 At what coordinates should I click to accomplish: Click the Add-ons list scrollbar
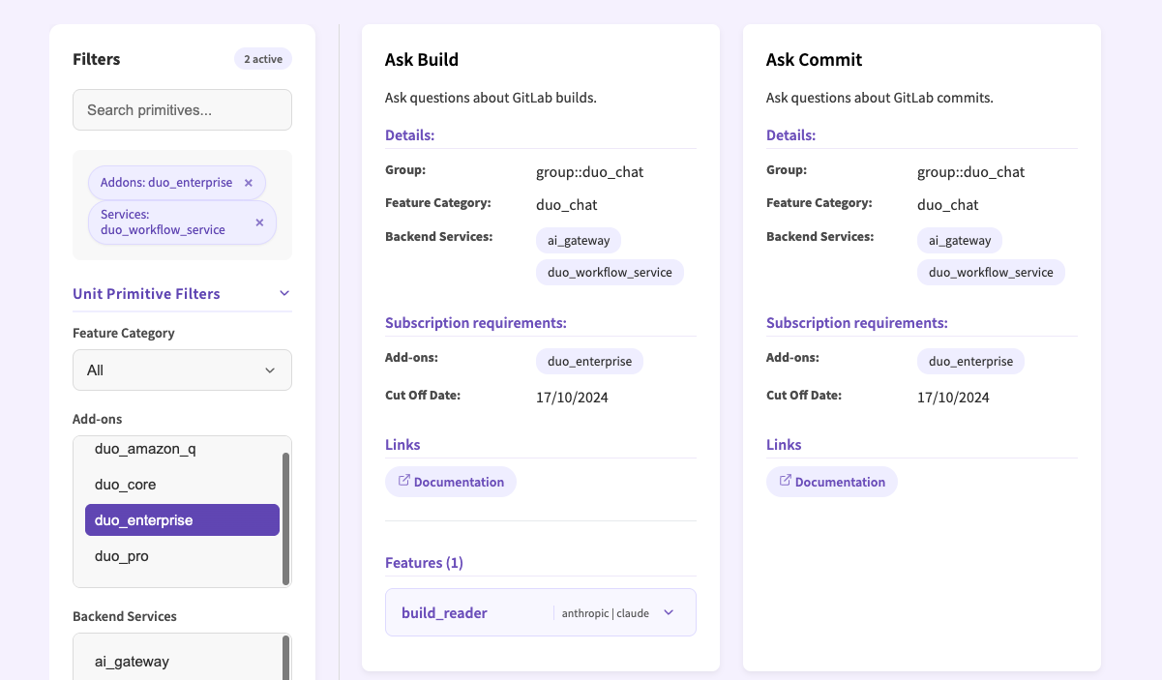[286, 511]
